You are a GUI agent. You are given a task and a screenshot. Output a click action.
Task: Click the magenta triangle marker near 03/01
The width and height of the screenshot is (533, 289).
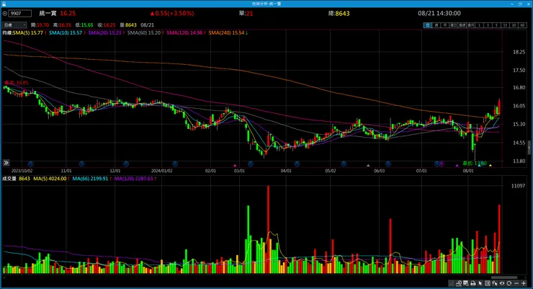pos(235,166)
